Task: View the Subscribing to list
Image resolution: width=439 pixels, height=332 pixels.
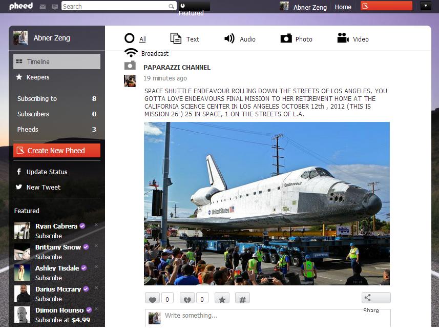Action: click(x=57, y=98)
